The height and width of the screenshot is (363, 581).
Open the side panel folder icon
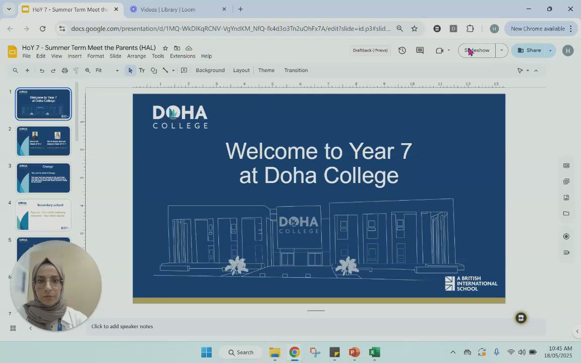click(x=566, y=213)
